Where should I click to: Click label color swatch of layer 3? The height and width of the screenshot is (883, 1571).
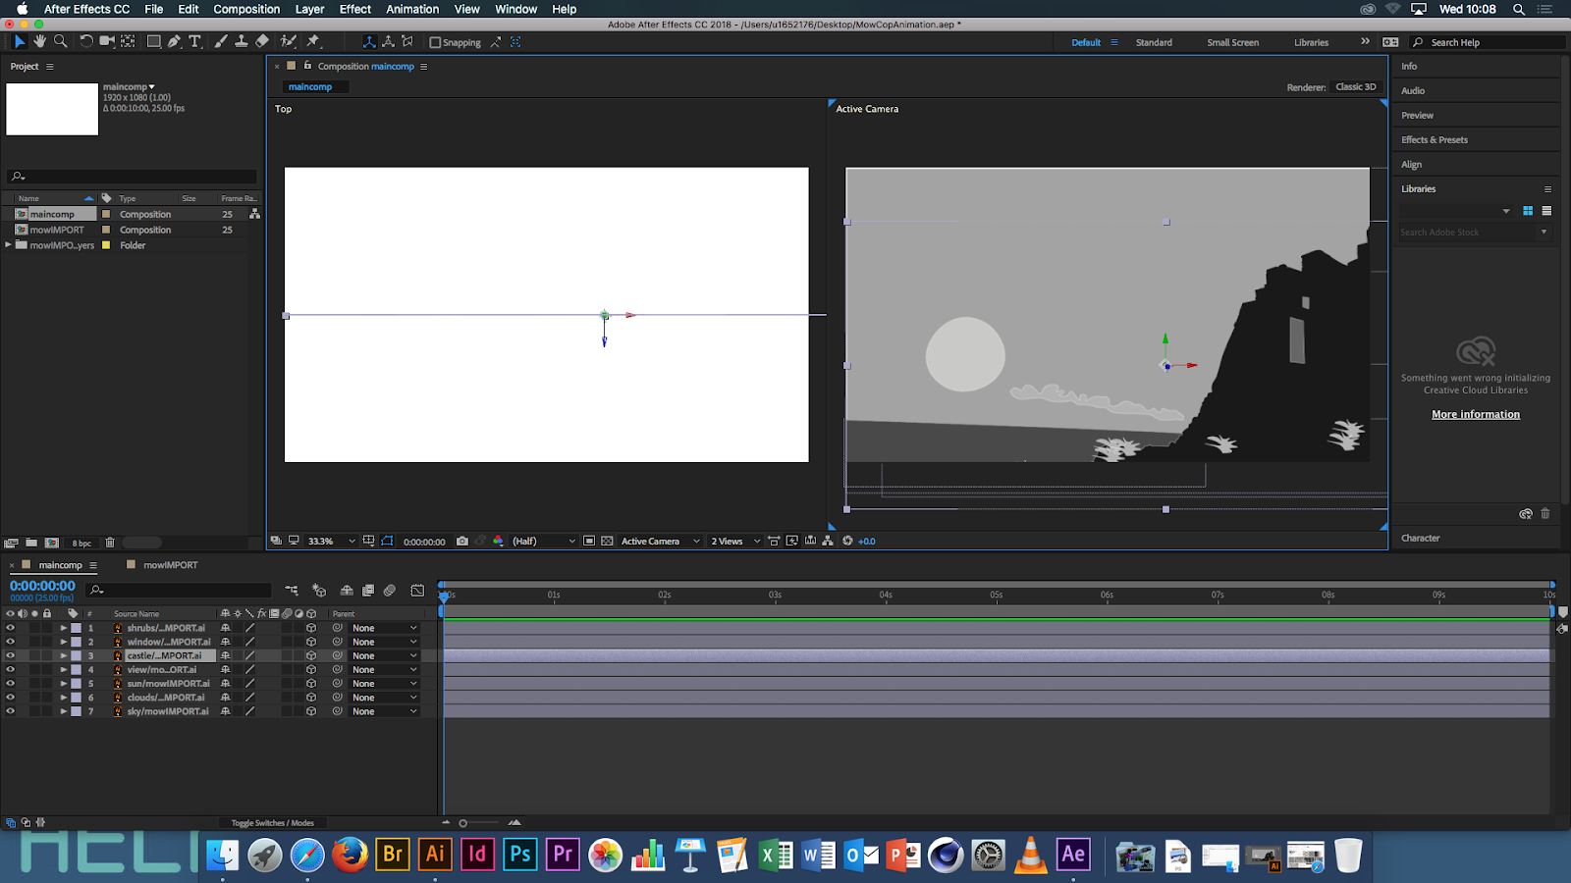[x=76, y=655]
